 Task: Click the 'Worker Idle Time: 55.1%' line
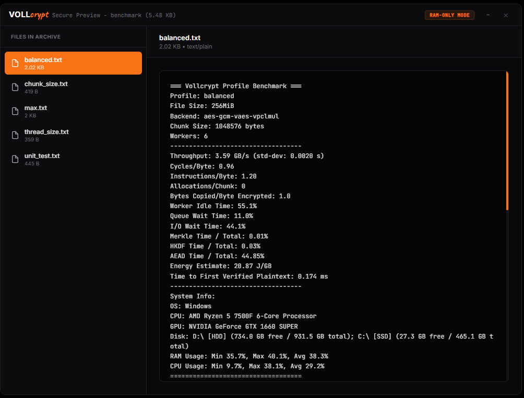click(213, 206)
